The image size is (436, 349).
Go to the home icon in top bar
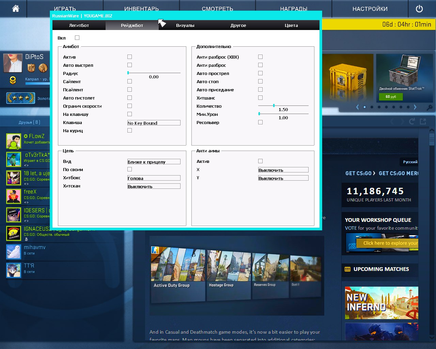(x=15, y=9)
